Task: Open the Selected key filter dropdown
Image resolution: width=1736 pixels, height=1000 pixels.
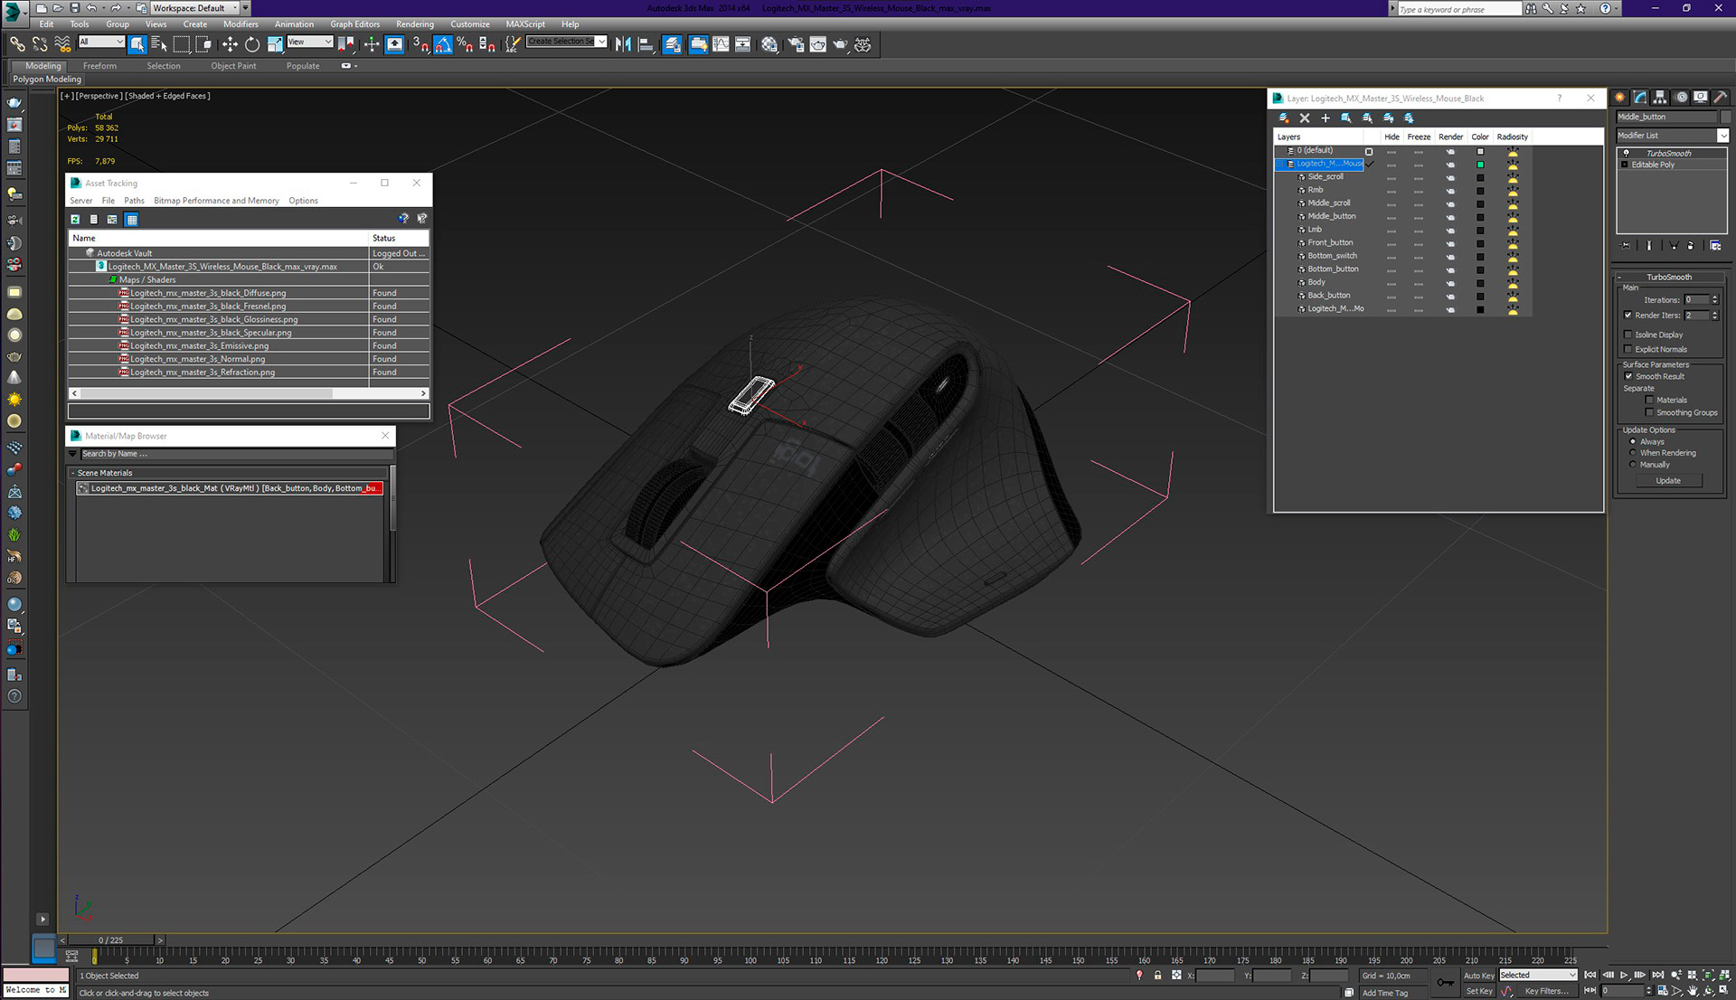Action: pyautogui.click(x=1537, y=976)
